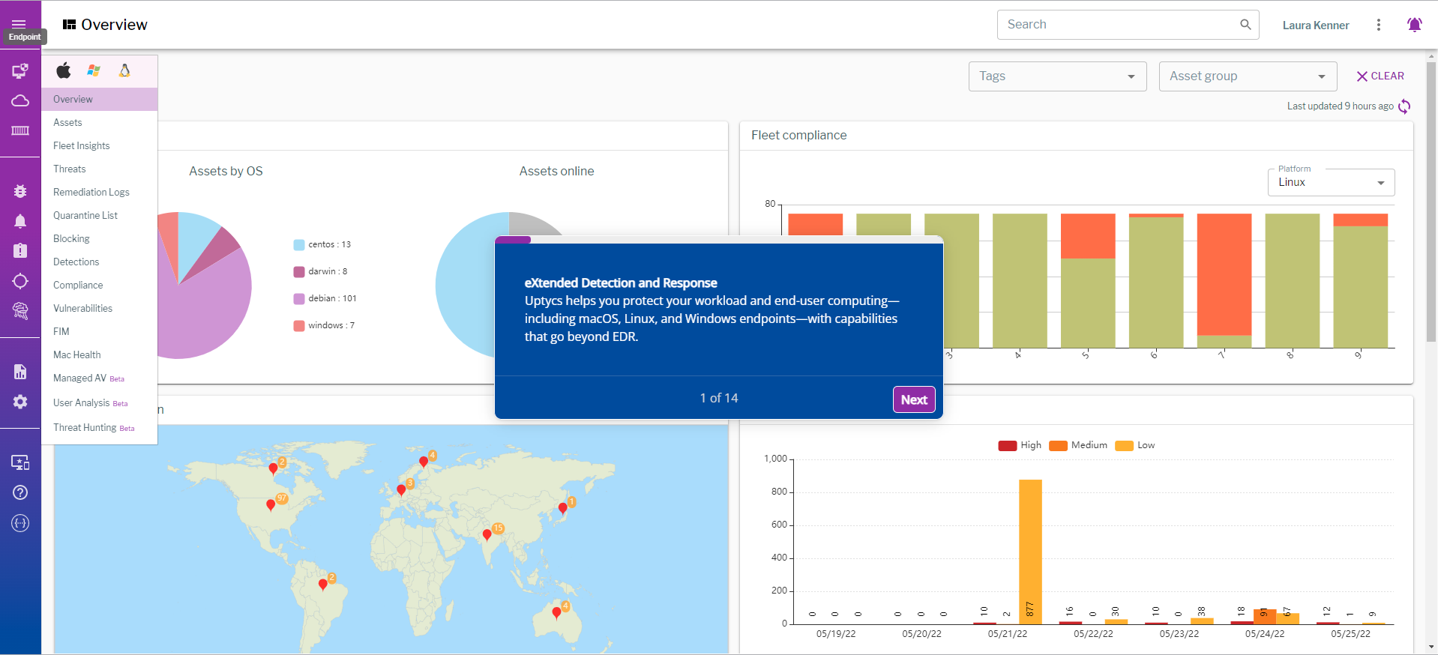Select the Windows platform icon
Screen dimensions: 1438x655
pos(94,70)
